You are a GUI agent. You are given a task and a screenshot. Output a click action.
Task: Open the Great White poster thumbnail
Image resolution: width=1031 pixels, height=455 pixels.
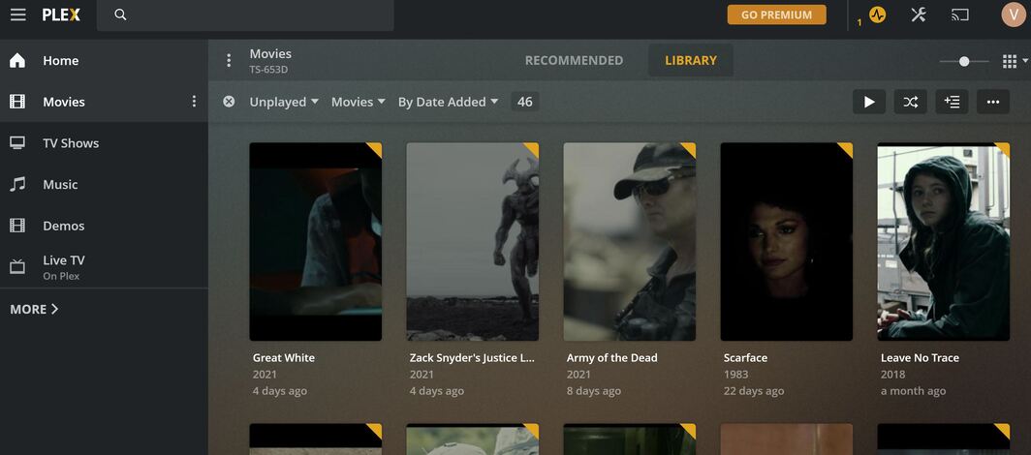(316, 242)
